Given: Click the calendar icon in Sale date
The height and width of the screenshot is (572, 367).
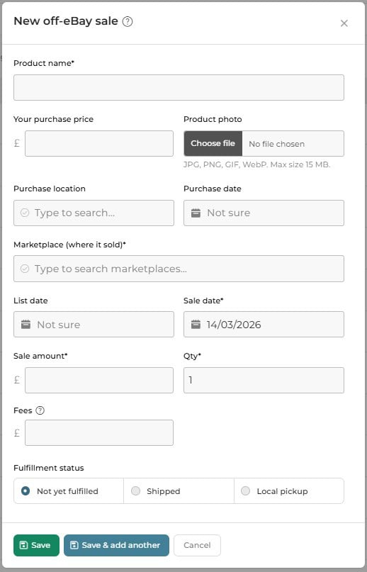Looking at the screenshot, I should (196, 325).
